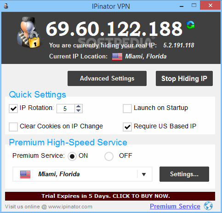Image resolution: width=222 pixels, height=213 pixels.
Task: Turn Premium Service OFF via radio button
Action: click(x=109, y=156)
